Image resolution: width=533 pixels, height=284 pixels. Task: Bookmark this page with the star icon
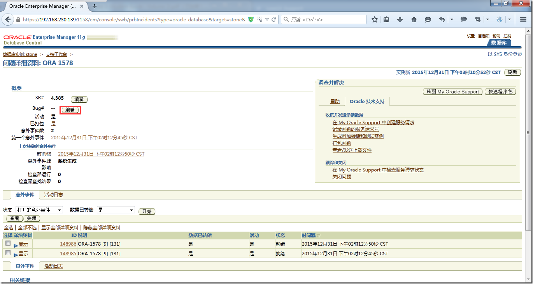(x=374, y=19)
